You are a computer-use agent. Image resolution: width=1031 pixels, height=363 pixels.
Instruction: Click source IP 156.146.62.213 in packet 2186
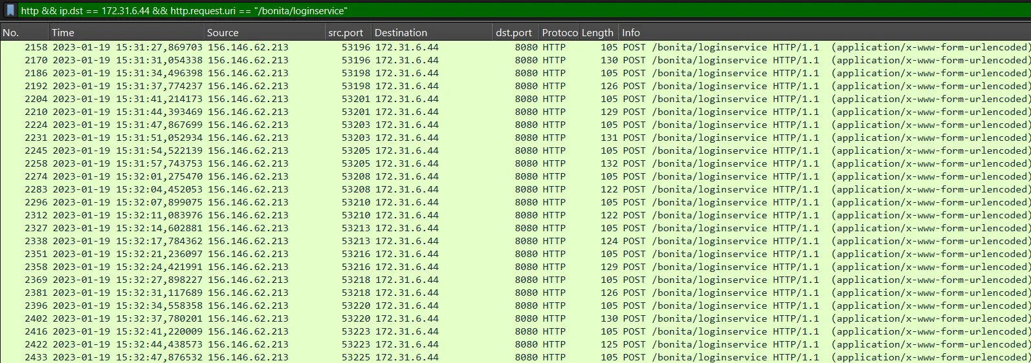tap(248, 73)
